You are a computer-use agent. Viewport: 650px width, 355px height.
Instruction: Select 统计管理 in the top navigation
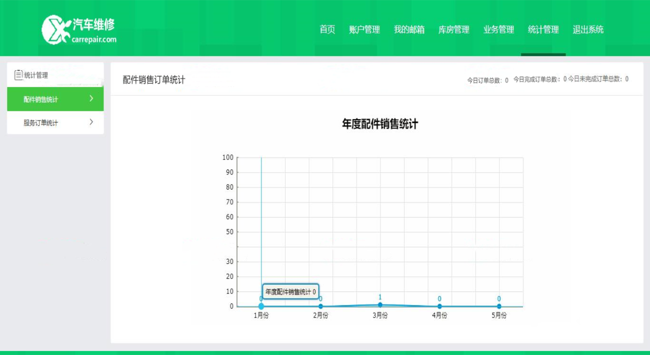click(543, 29)
